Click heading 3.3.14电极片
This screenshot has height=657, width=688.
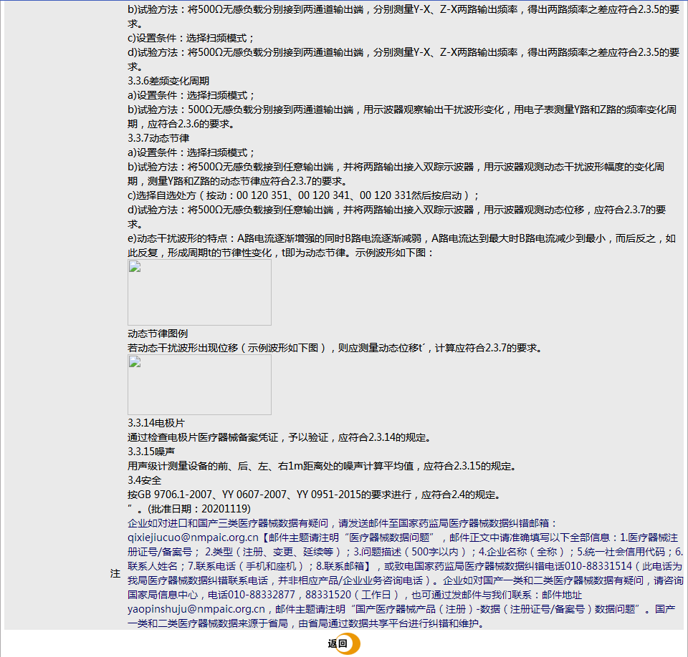(x=156, y=423)
